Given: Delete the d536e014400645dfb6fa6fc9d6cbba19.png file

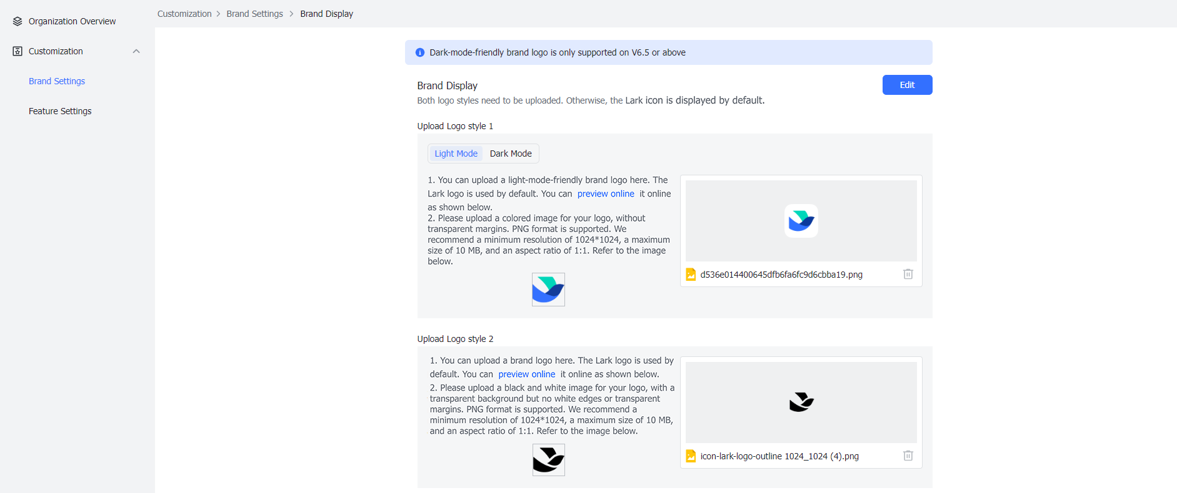Looking at the screenshot, I should point(908,274).
